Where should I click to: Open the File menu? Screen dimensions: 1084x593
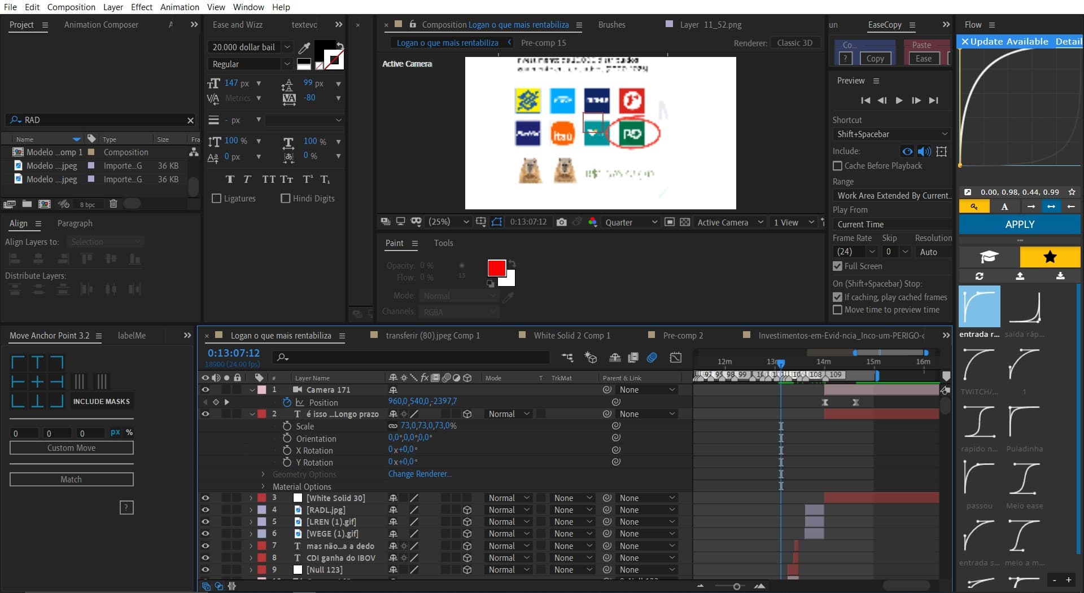point(10,7)
